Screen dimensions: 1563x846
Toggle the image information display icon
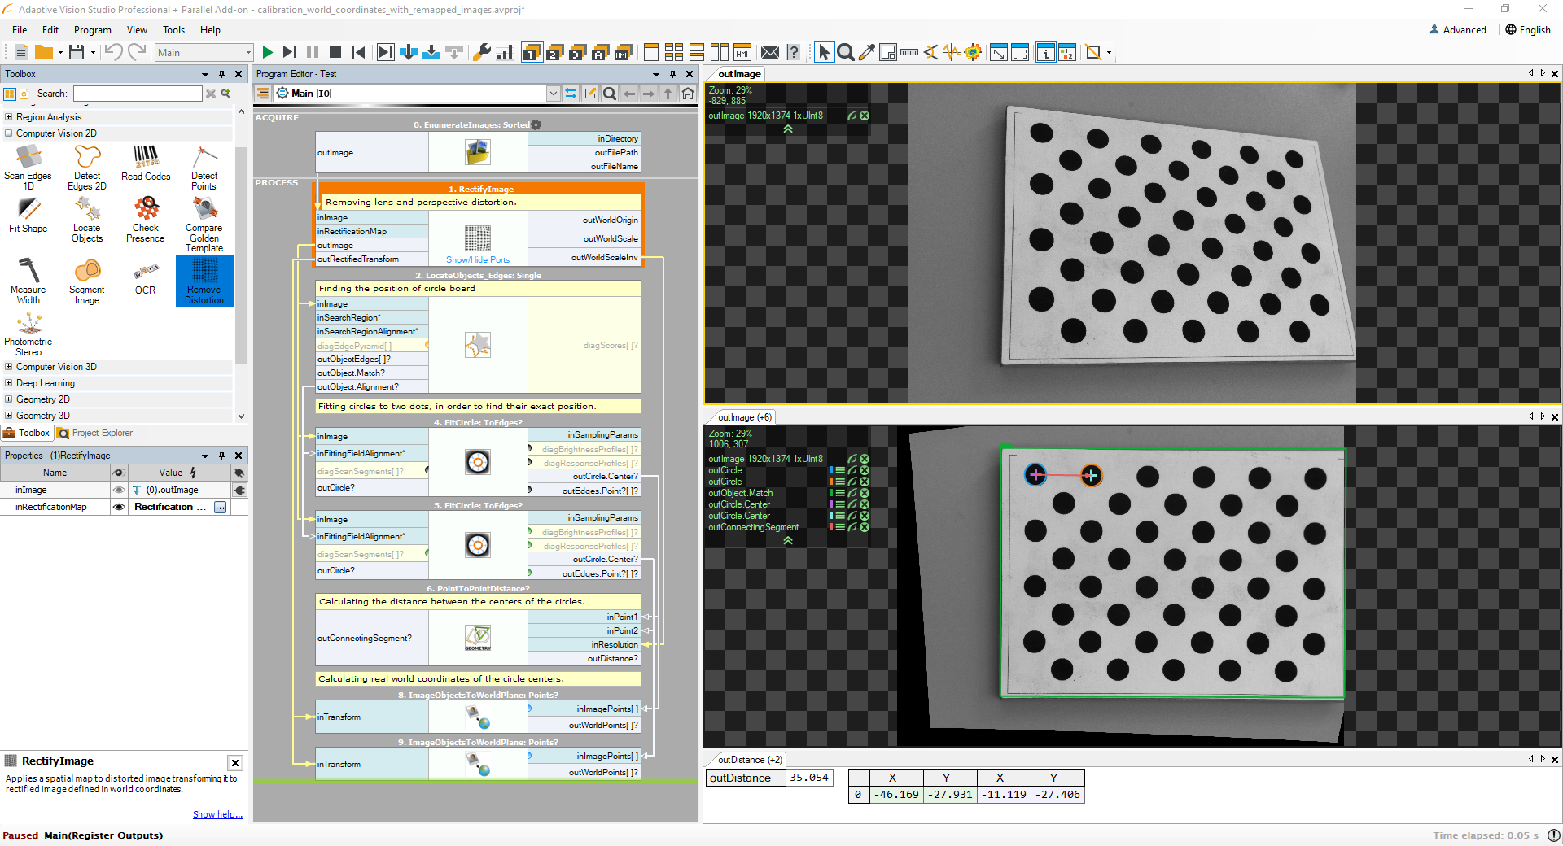(1046, 52)
